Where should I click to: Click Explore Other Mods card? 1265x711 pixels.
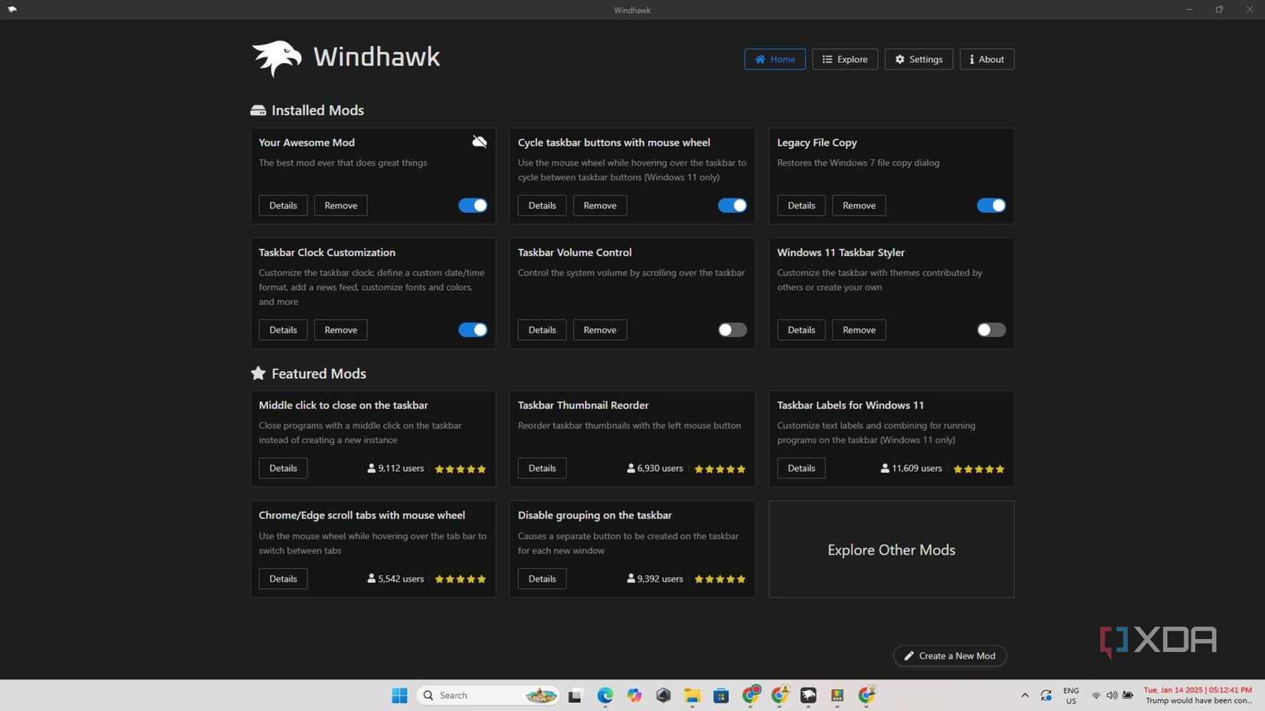891,549
